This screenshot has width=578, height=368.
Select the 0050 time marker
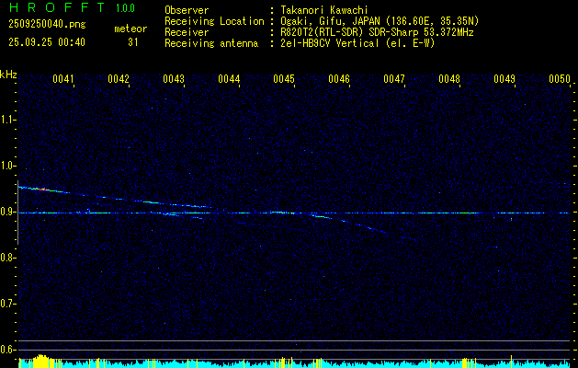click(x=560, y=80)
